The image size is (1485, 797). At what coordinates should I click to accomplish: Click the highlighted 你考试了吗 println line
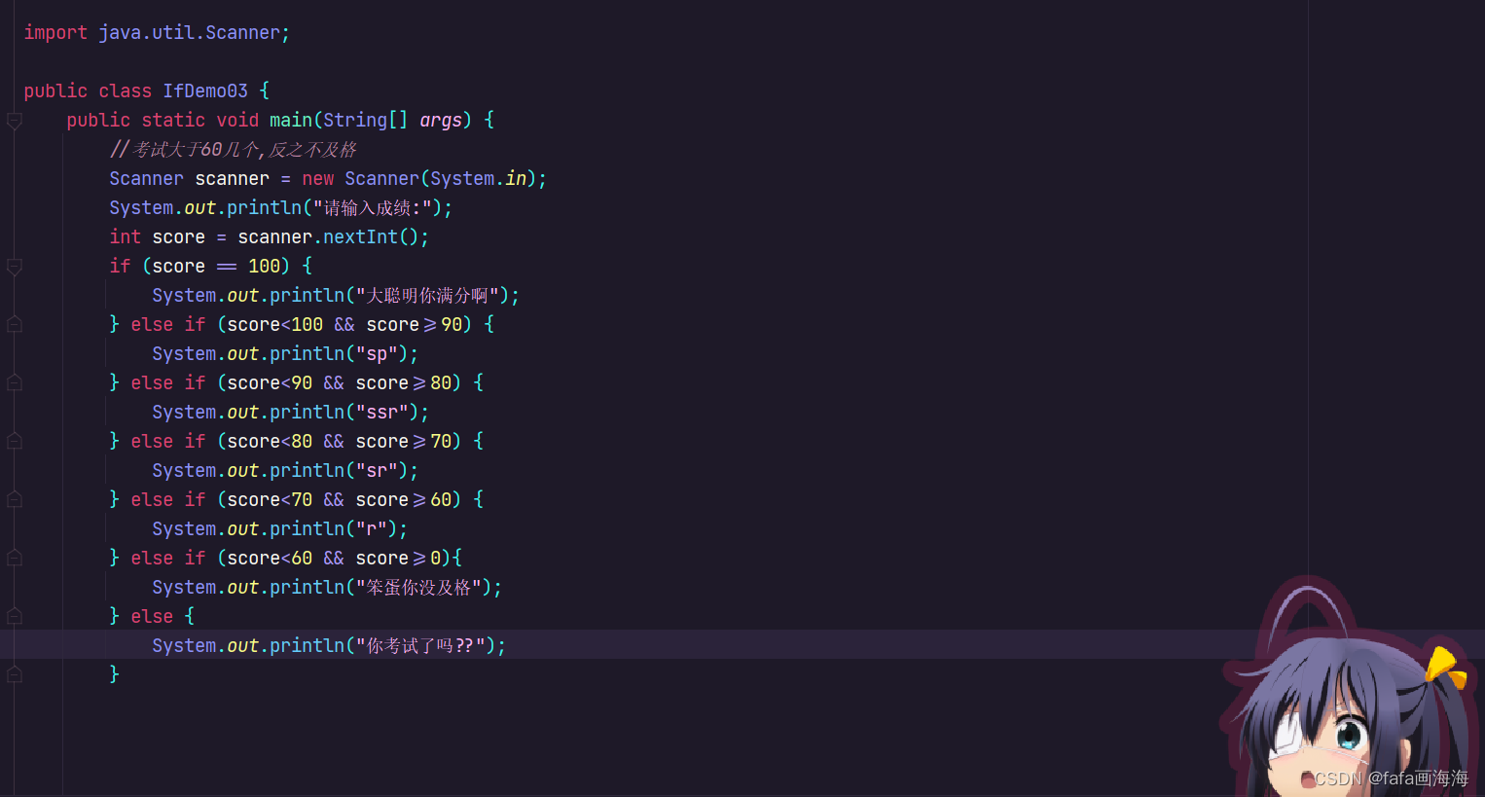coord(328,645)
